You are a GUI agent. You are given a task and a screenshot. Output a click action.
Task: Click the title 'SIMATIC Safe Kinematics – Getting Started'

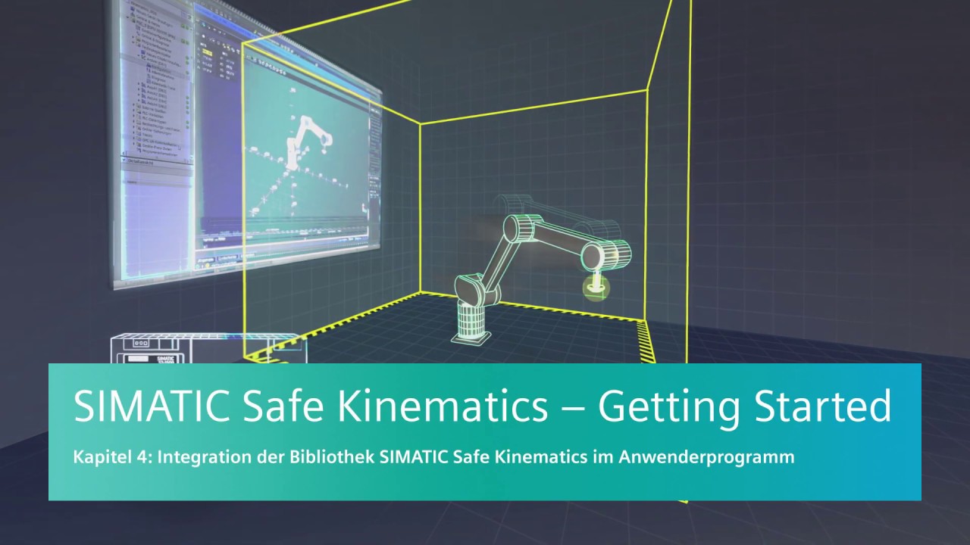pyautogui.click(x=482, y=407)
